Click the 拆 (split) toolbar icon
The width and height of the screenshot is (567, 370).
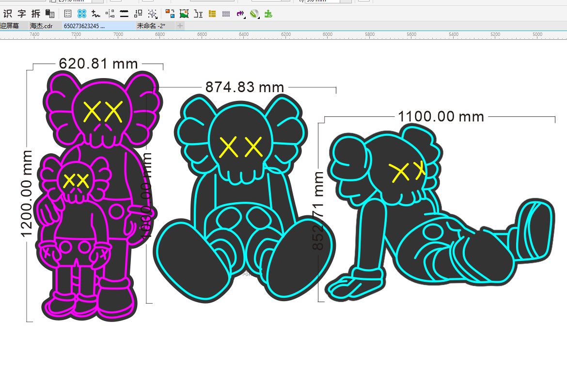point(36,14)
